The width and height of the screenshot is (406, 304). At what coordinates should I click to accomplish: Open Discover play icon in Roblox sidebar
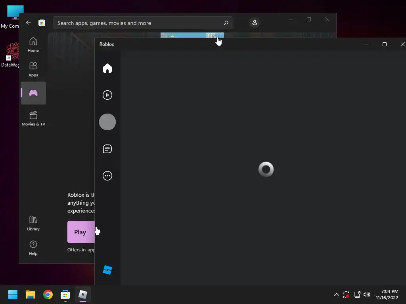click(107, 95)
